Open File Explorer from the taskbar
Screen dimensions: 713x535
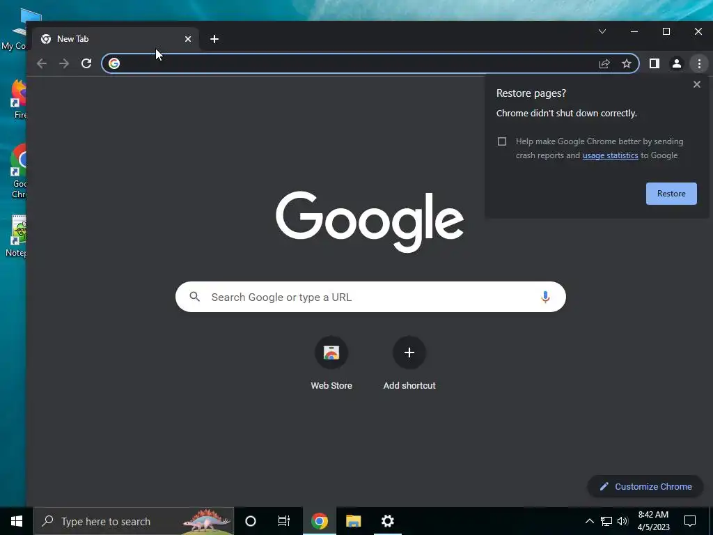[x=353, y=521]
